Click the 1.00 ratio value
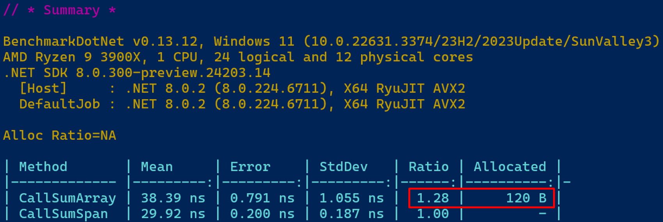663x222 pixels. [433, 214]
